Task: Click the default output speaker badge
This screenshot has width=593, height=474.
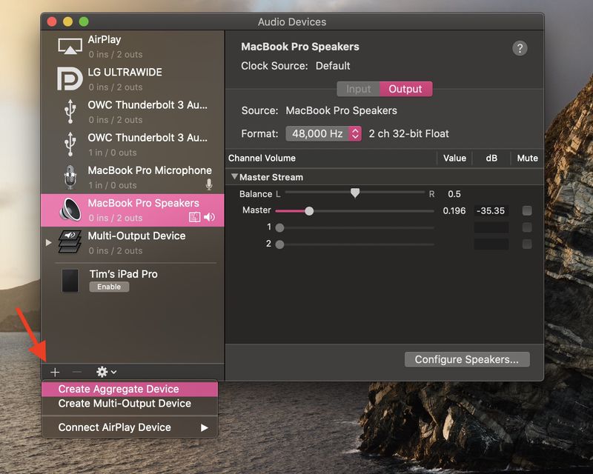Action: coord(210,217)
